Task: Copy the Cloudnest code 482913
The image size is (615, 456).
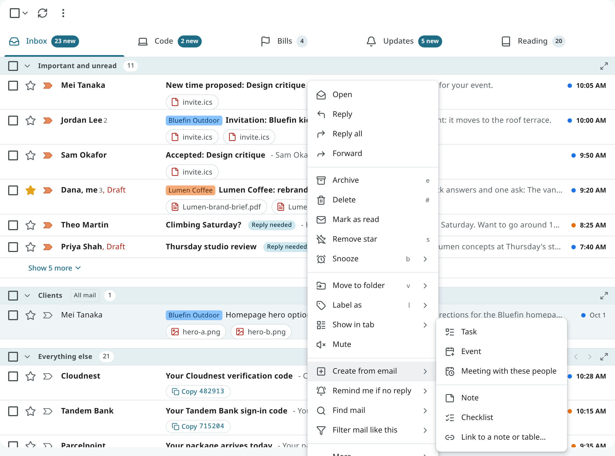Action: point(198,391)
